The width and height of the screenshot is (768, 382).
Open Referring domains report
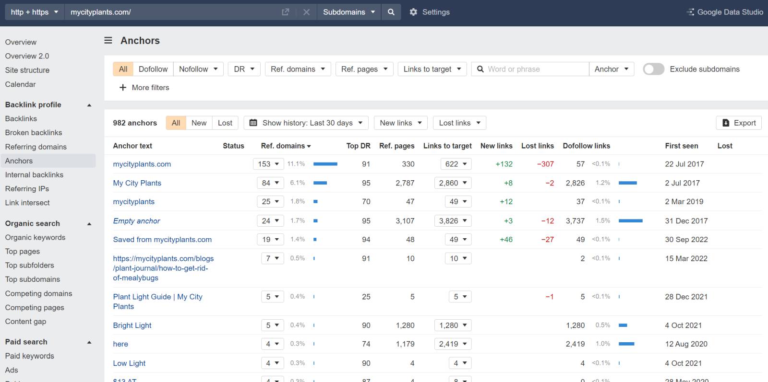(x=36, y=147)
